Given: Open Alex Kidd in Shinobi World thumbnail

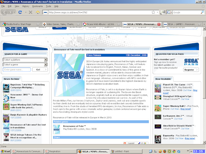Looking at the screenshot, I should pyautogui.click(x=158, y=126).
